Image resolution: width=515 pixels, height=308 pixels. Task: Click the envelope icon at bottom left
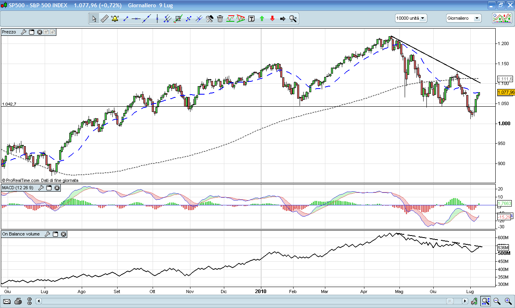tap(7, 301)
